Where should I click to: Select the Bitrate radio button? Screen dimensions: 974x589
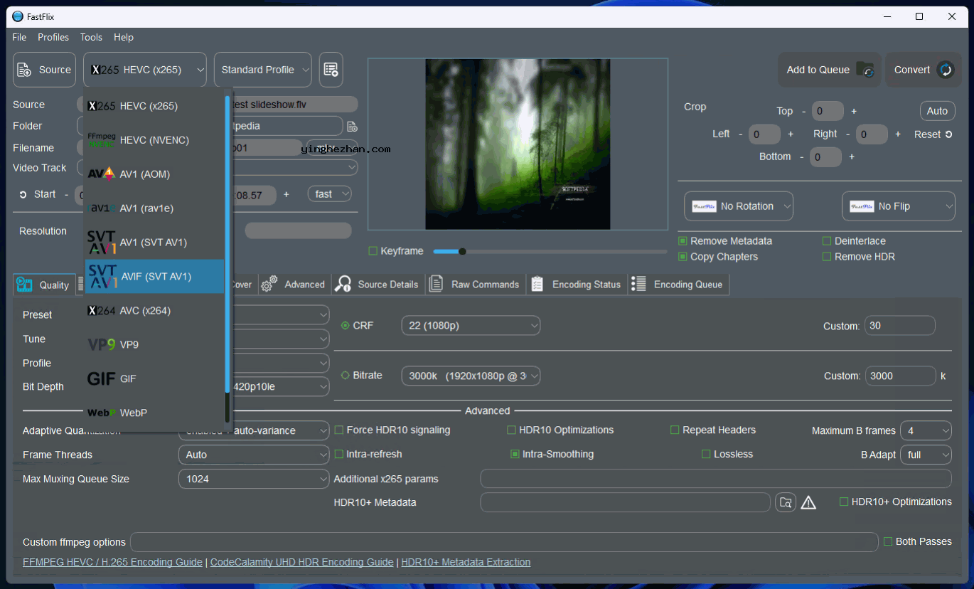346,376
